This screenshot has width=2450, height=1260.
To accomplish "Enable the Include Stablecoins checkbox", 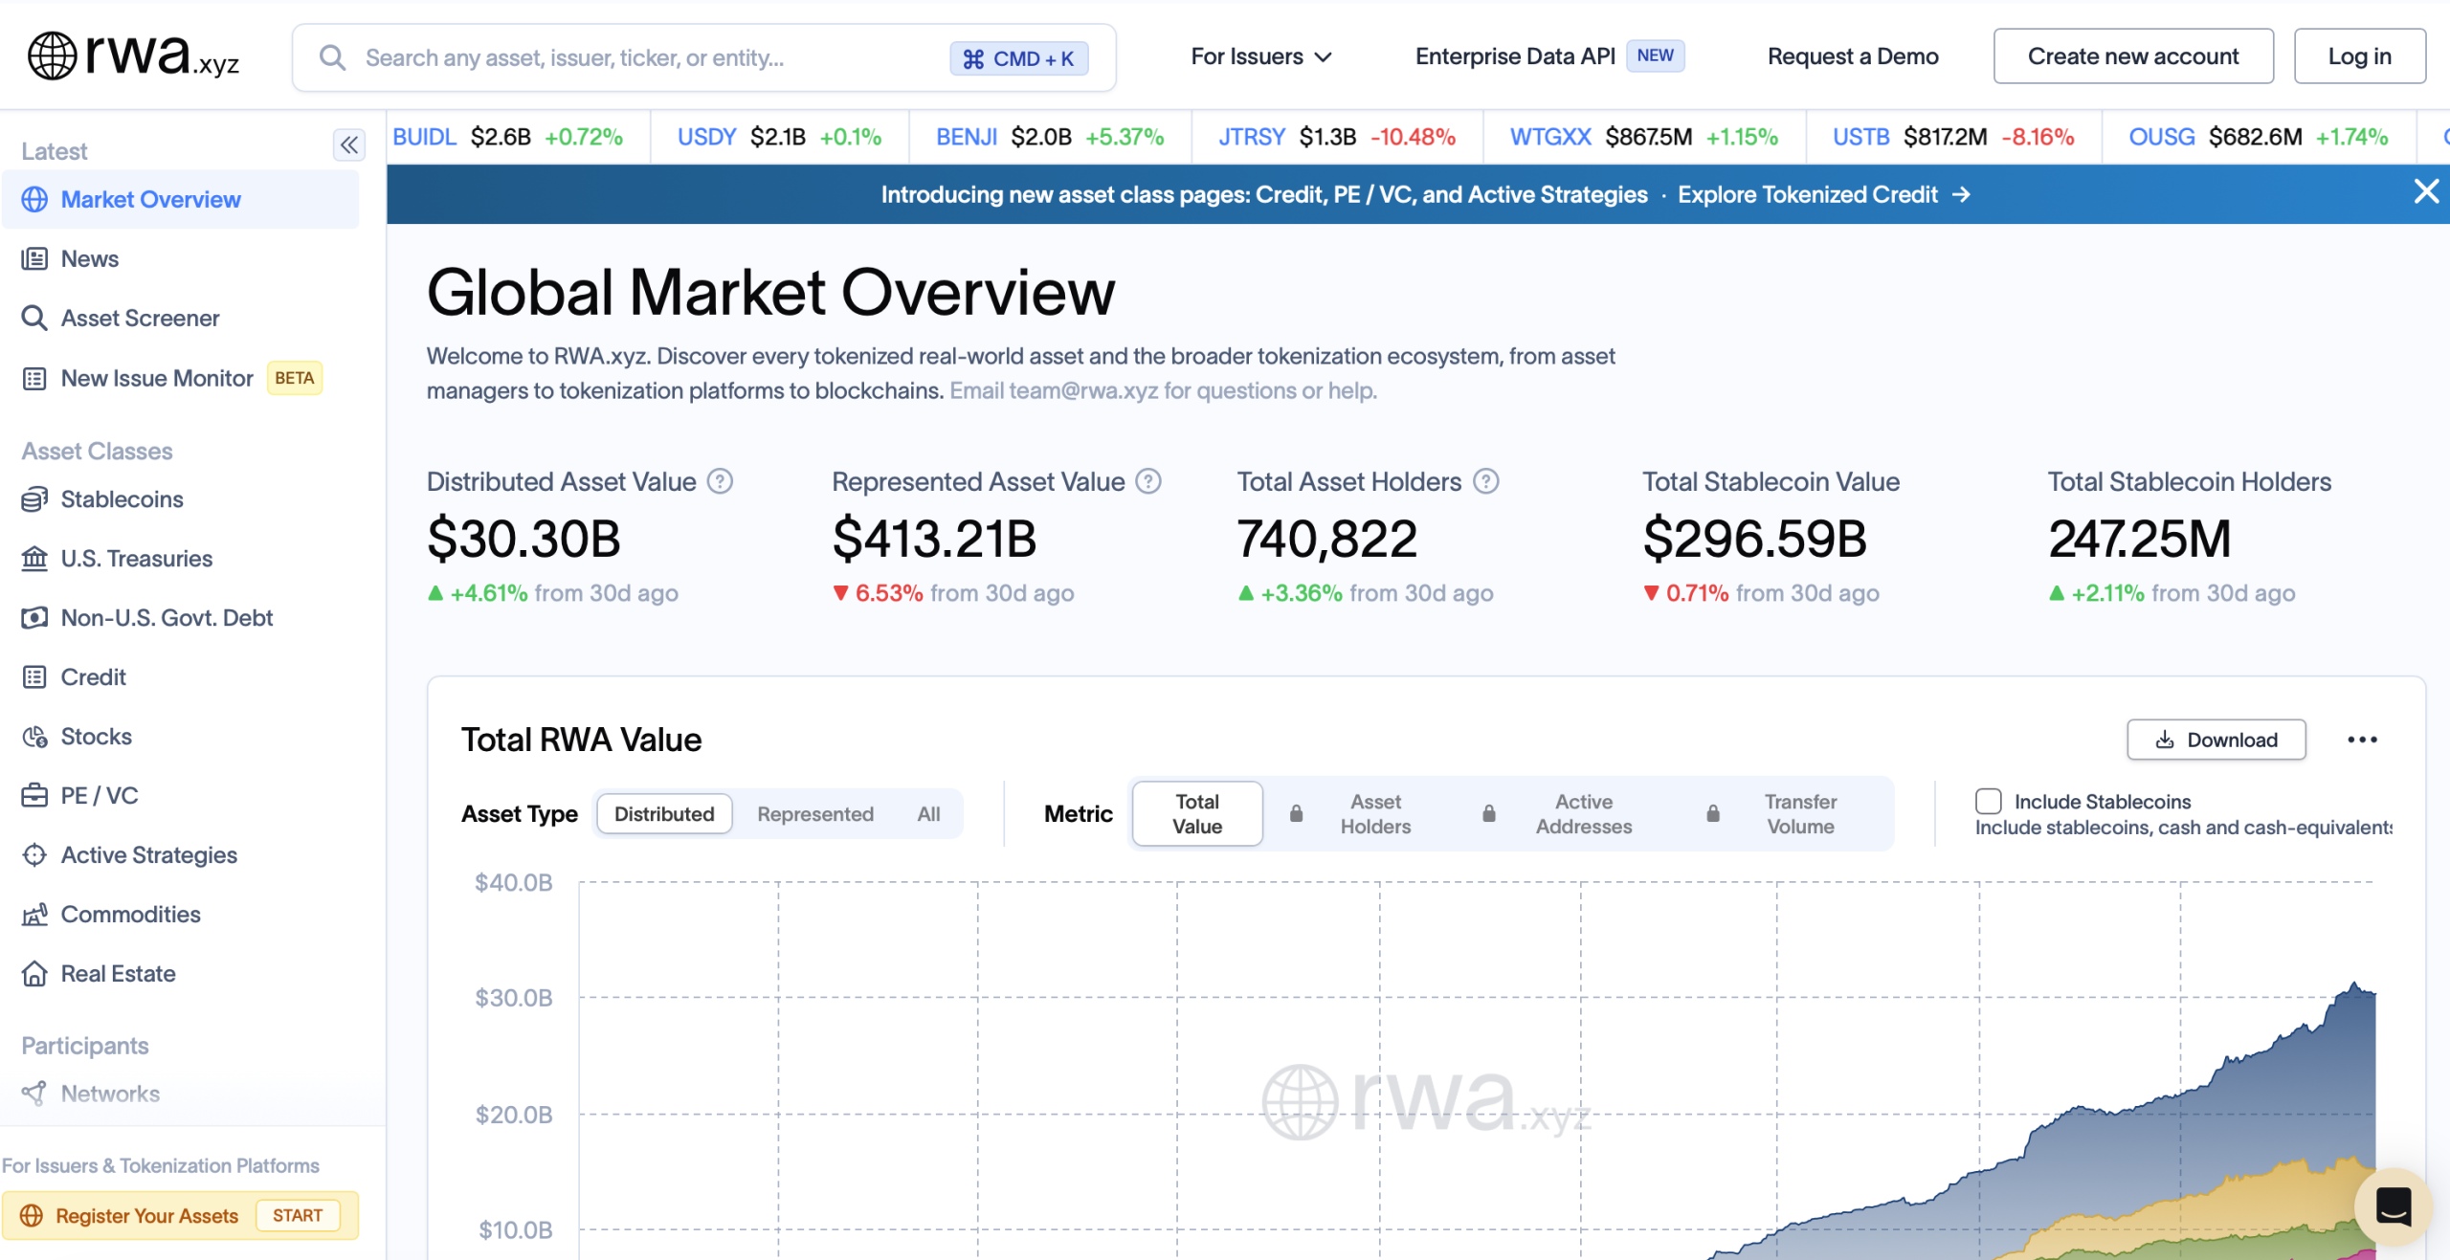I will [x=1989, y=801].
